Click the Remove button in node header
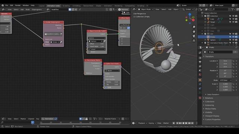The height and width of the screenshot is (134, 239). click(x=123, y=9)
